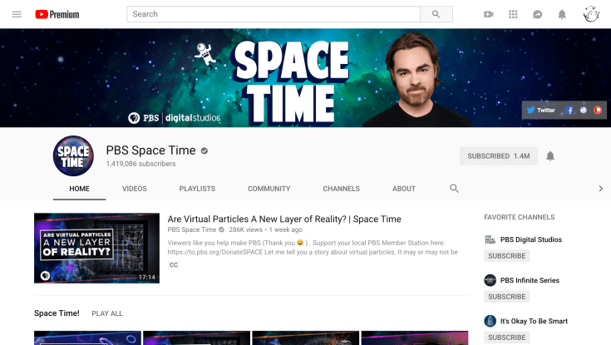Click the verified badge beside channel name
611x345 pixels.
(204, 150)
